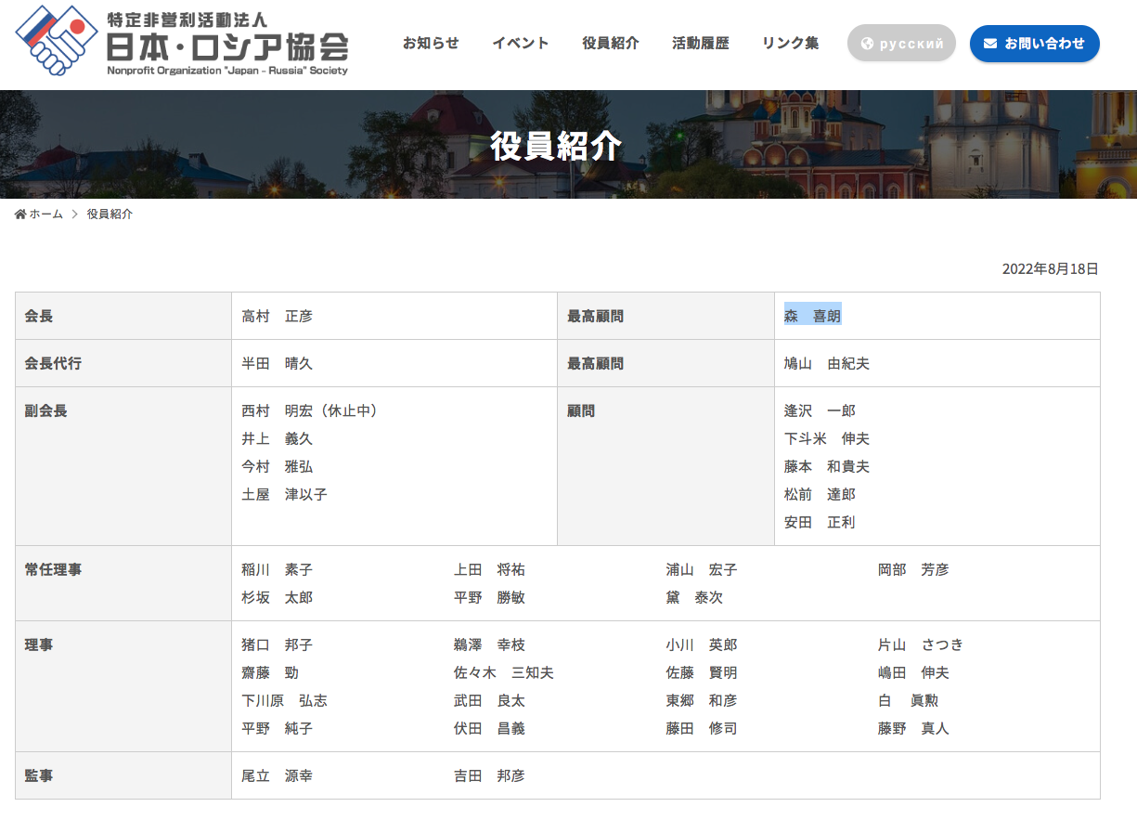Click the Japan-Russia Society handshake logo
This screenshot has height=820, width=1137.
(56, 41)
